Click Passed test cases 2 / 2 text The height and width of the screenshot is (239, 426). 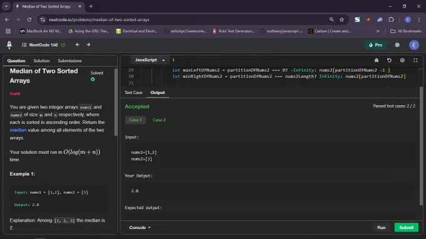[394, 106]
